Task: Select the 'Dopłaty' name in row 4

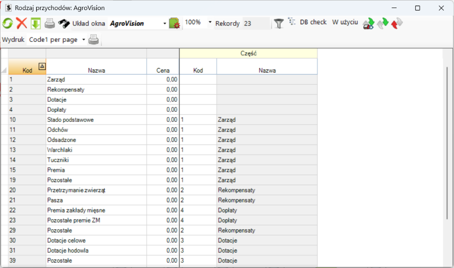Action: tap(96, 110)
